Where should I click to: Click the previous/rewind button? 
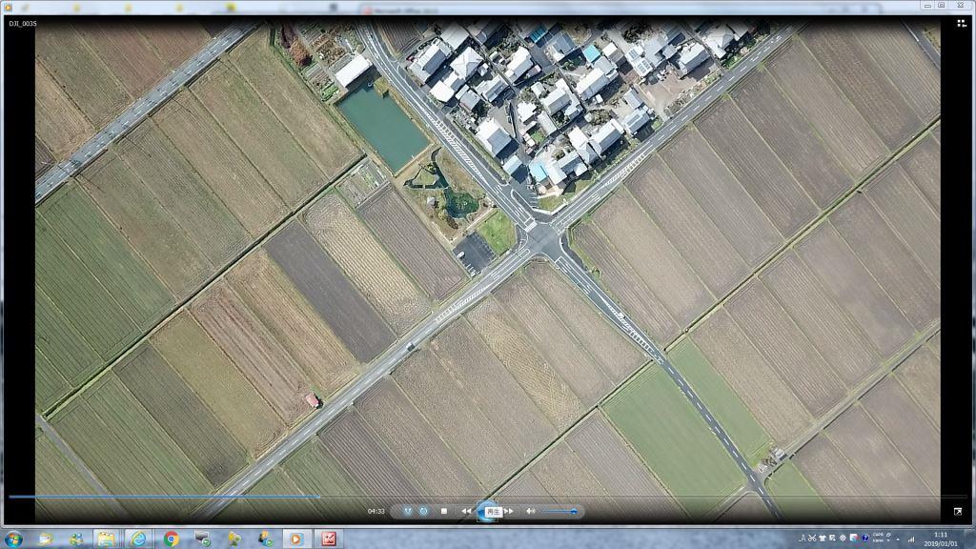click(x=466, y=511)
